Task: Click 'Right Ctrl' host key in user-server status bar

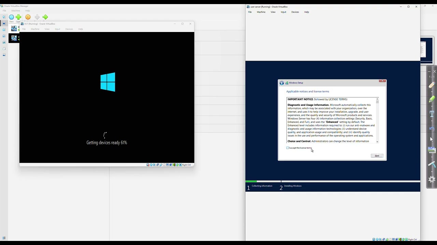Action: 412,240
